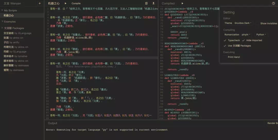The height and width of the screenshot is (140, 278).
Task: Click the 文言 Wenyan title in the sidebar
Action: (12, 3)
